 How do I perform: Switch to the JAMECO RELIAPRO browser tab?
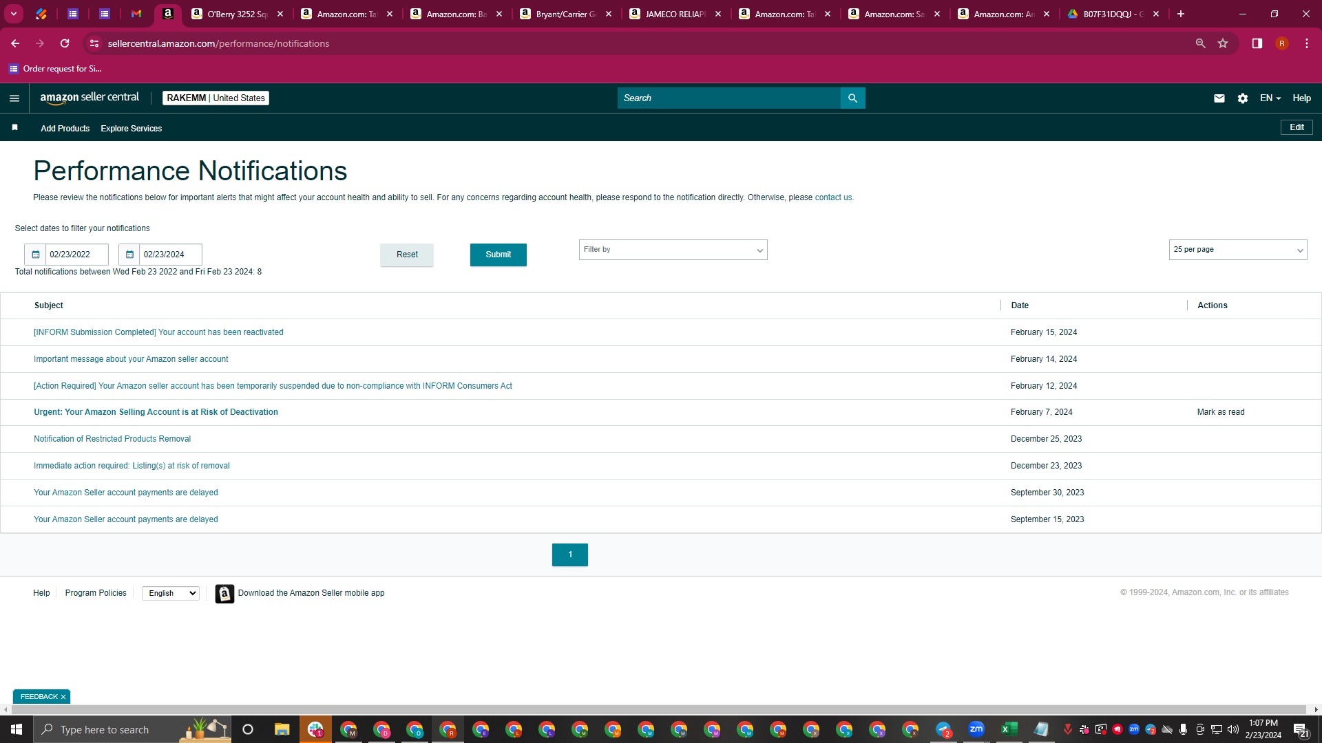675,14
